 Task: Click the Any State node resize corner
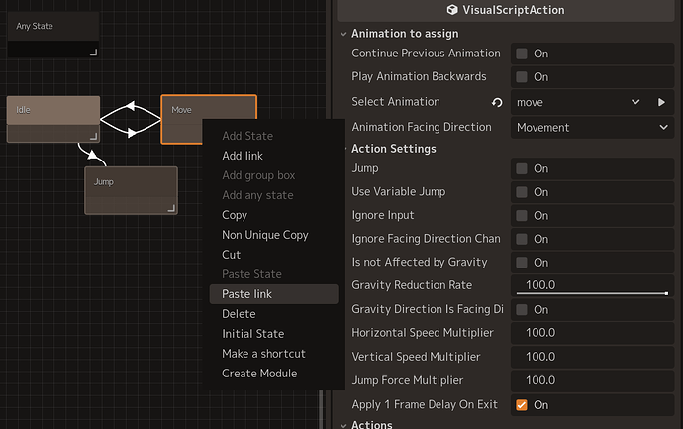[94, 53]
